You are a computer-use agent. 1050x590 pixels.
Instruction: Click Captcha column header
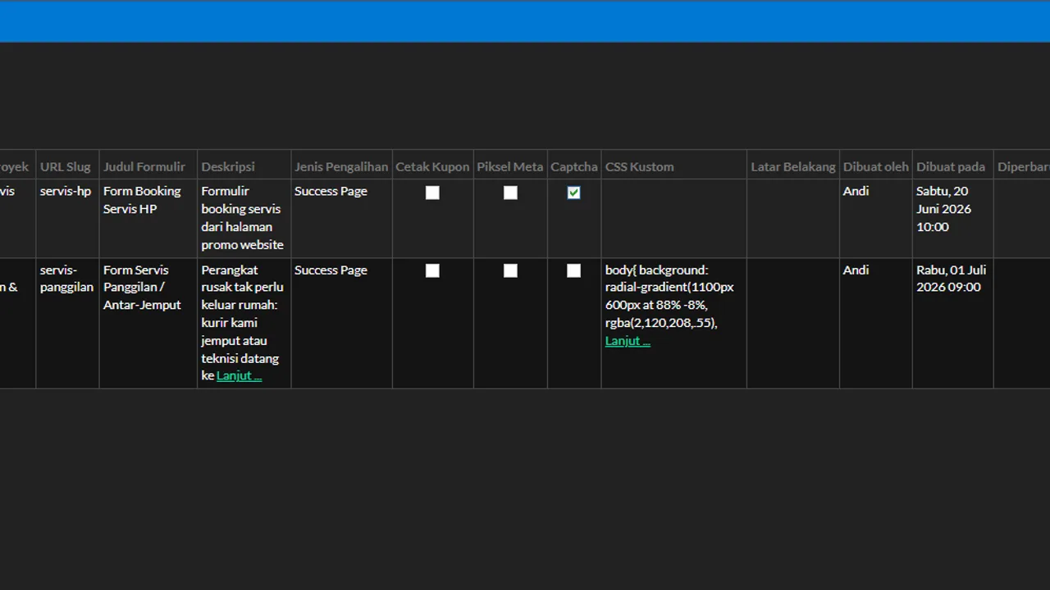[x=574, y=166]
